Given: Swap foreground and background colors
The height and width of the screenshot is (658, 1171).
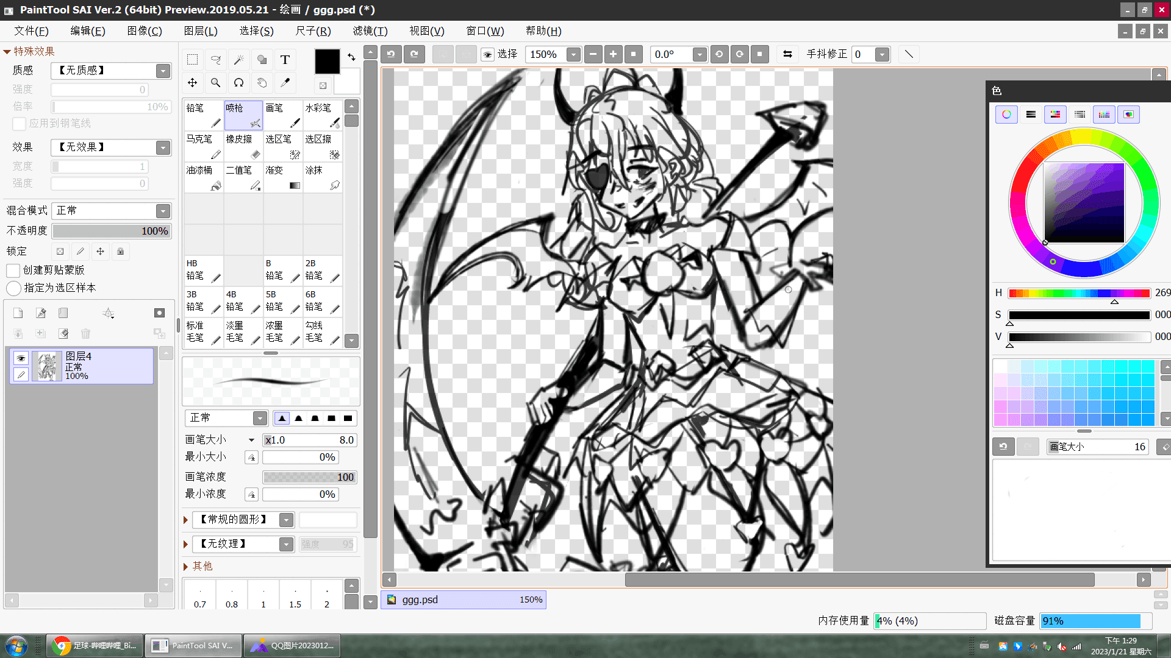Looking at the screenshot, I should pos(351,57).
